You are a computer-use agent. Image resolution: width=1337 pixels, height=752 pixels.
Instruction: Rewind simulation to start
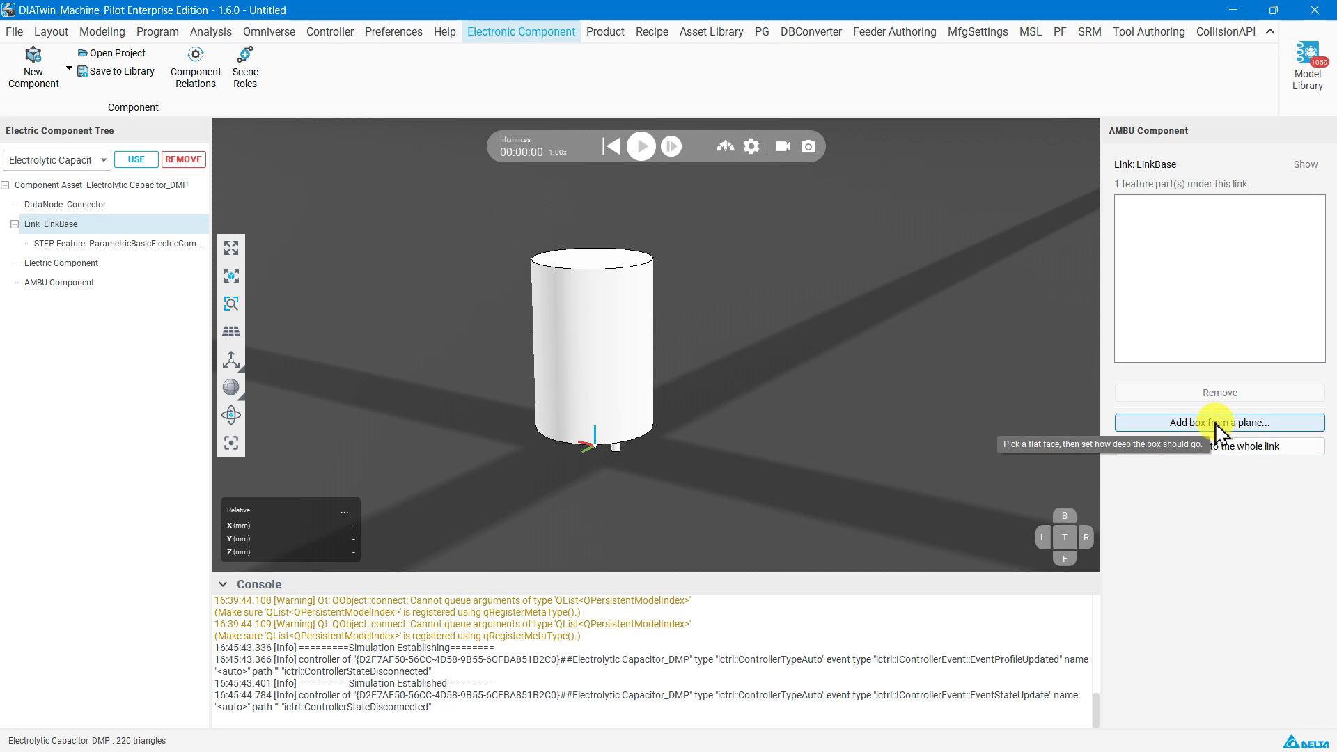[x=611, y=146]
